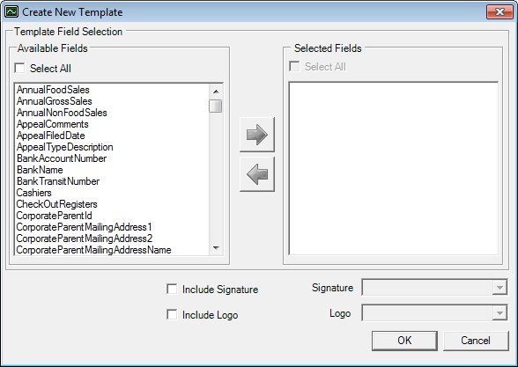The width and height of the screenshot is (518, 367).
Task: Close the Create New Template dialog
Action: 499,12
